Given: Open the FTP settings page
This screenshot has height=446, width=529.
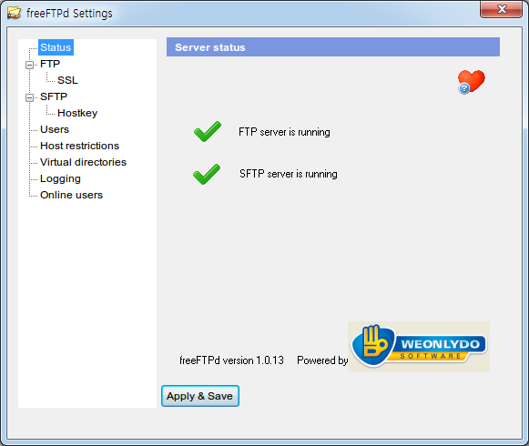Looking at the screenshot, I should click(50, 64).
